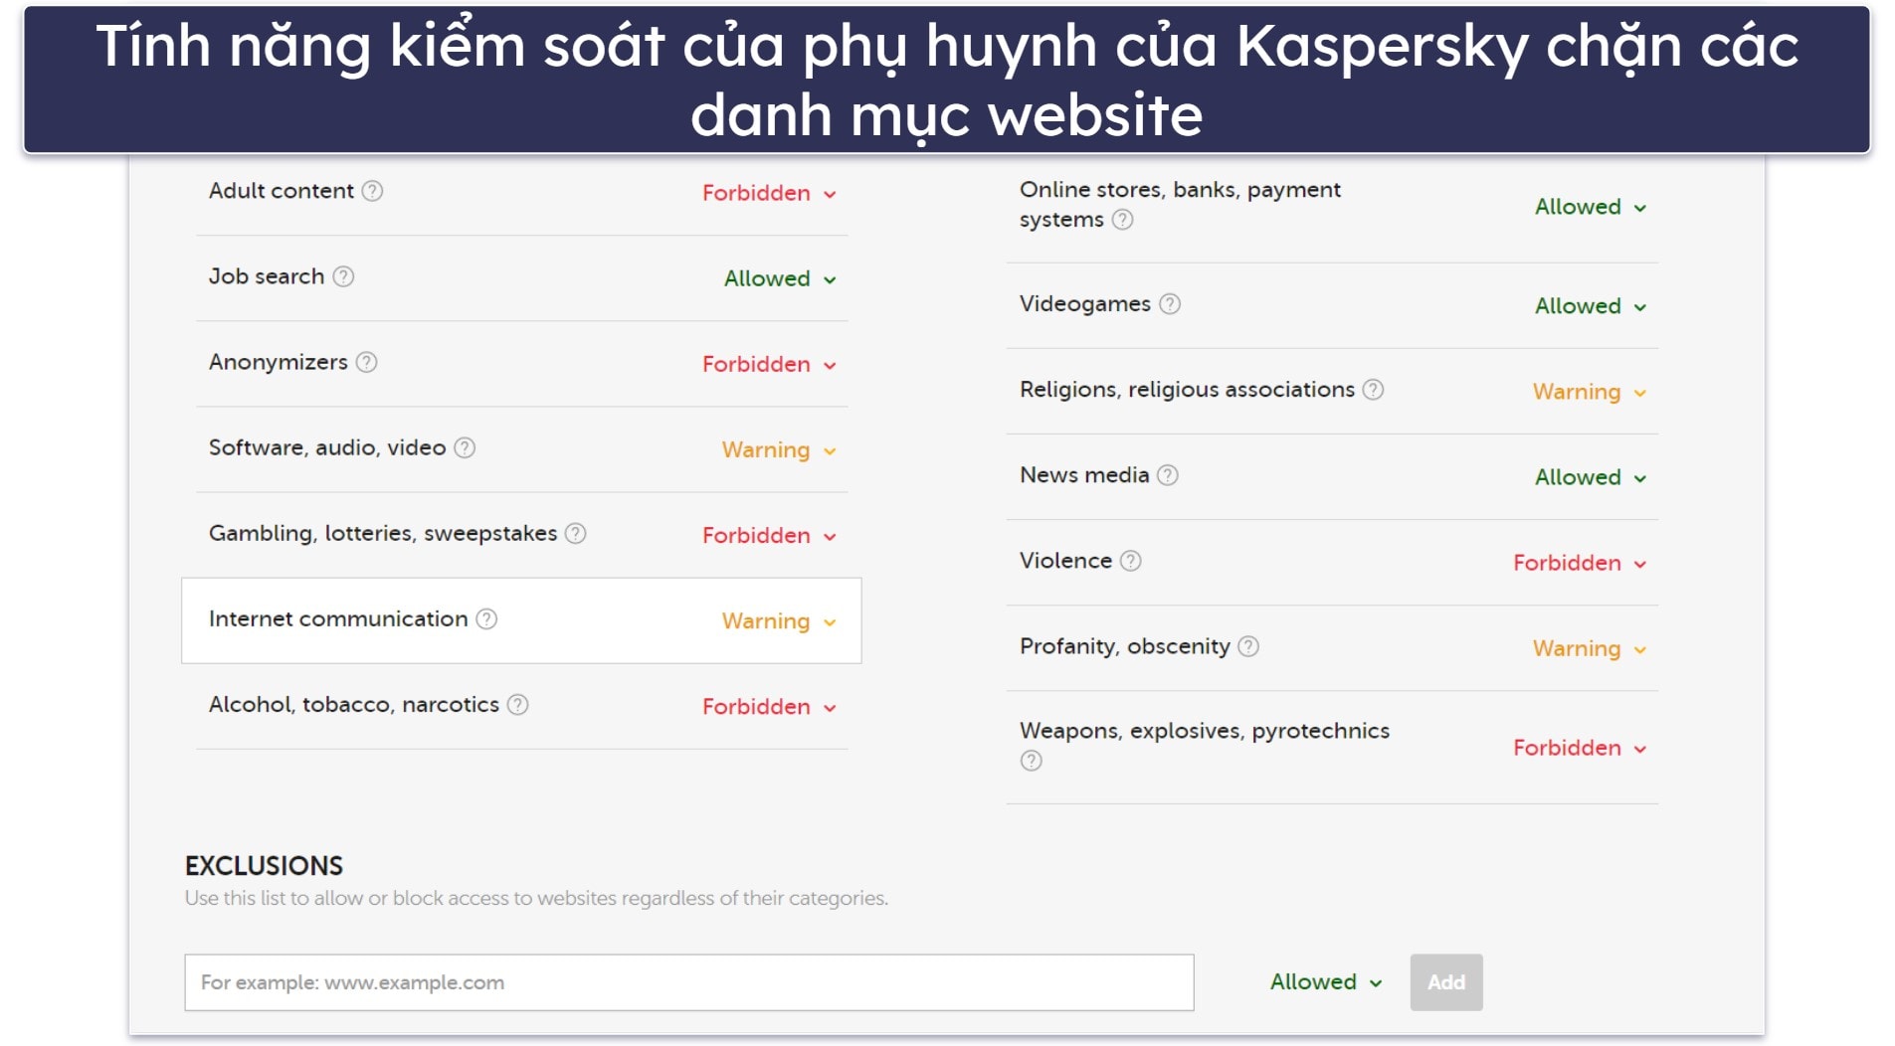Click the Anonymizers label
The width and height of the screenshot is (1895, 1046).
pos(278,362)
